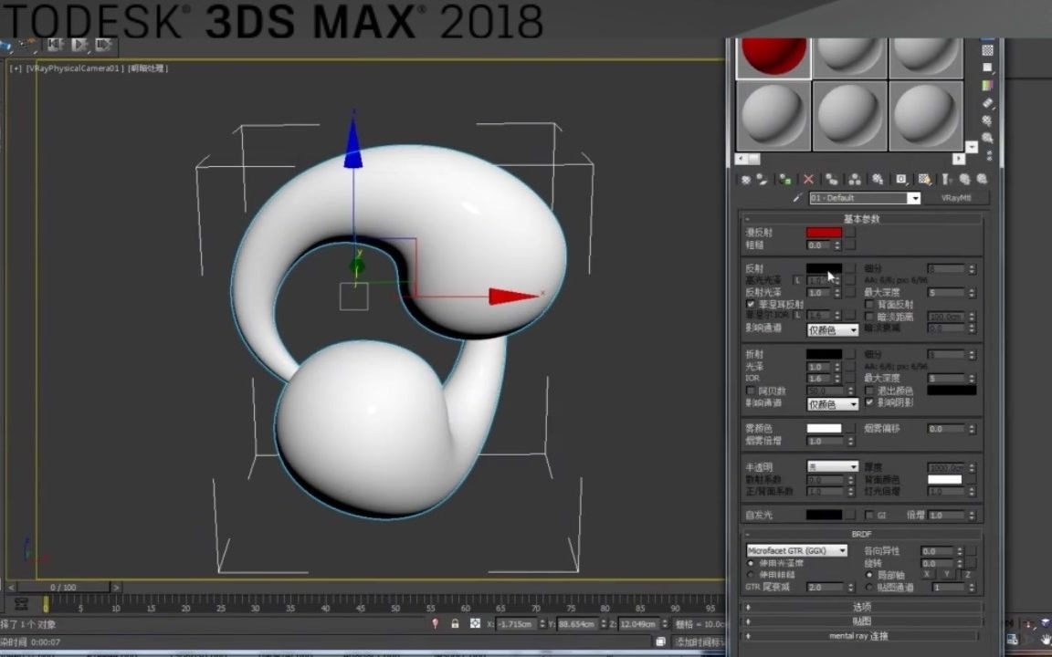
Task: Expand the mental ray 连接 rollout
Action: tap(858, 636)
